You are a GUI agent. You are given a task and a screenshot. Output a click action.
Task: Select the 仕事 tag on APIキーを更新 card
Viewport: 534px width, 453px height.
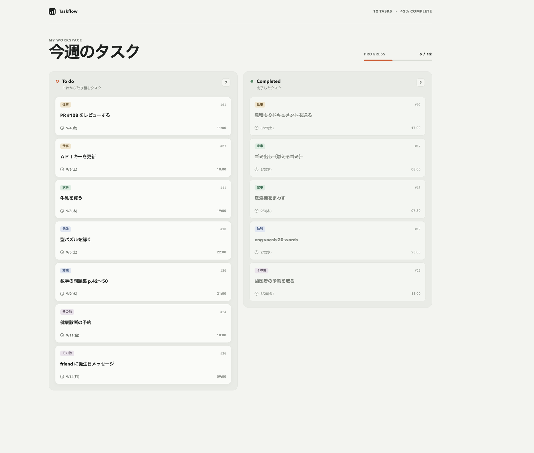(x=66, y=146)
